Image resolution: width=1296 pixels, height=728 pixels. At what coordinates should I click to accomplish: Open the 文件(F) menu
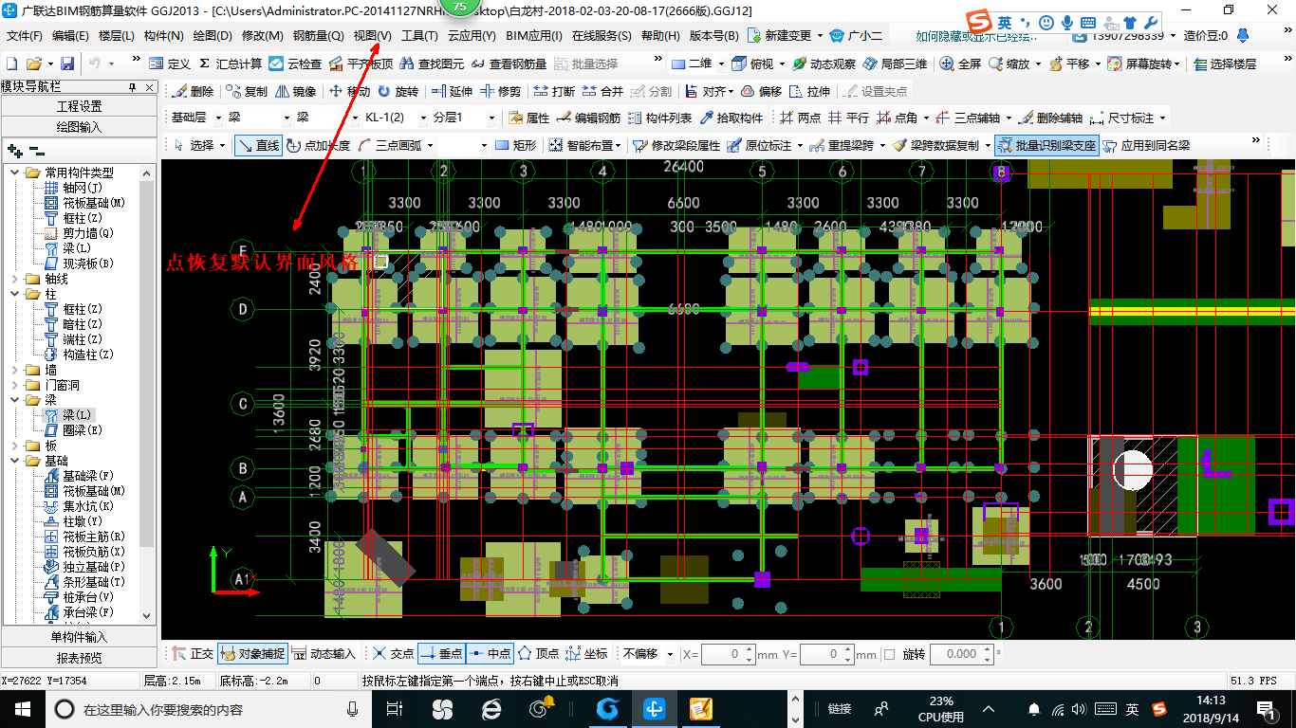25,36
